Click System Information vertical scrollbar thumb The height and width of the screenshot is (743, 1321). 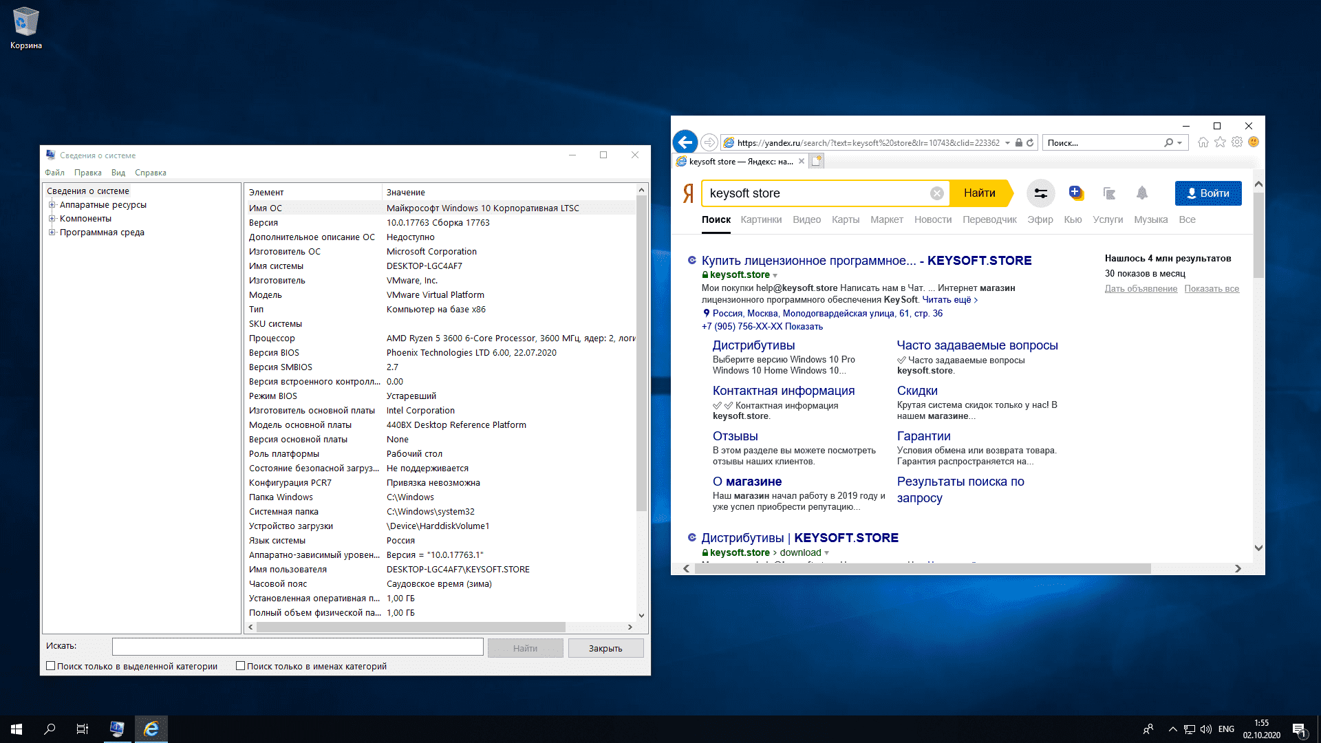click(x=641, y=354)
